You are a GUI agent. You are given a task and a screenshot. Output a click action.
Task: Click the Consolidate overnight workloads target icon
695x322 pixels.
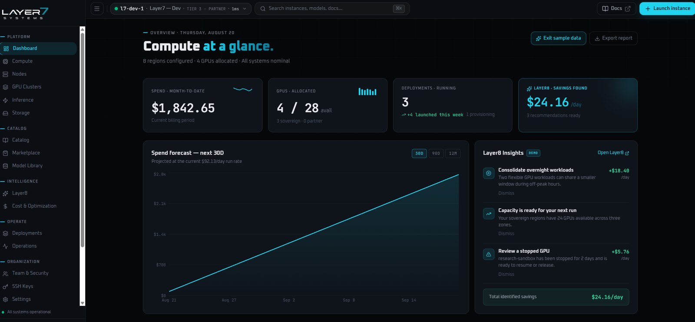click(x=489, y=173)
